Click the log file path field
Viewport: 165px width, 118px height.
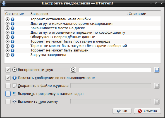pyautogui.click(x=111, y=86)
